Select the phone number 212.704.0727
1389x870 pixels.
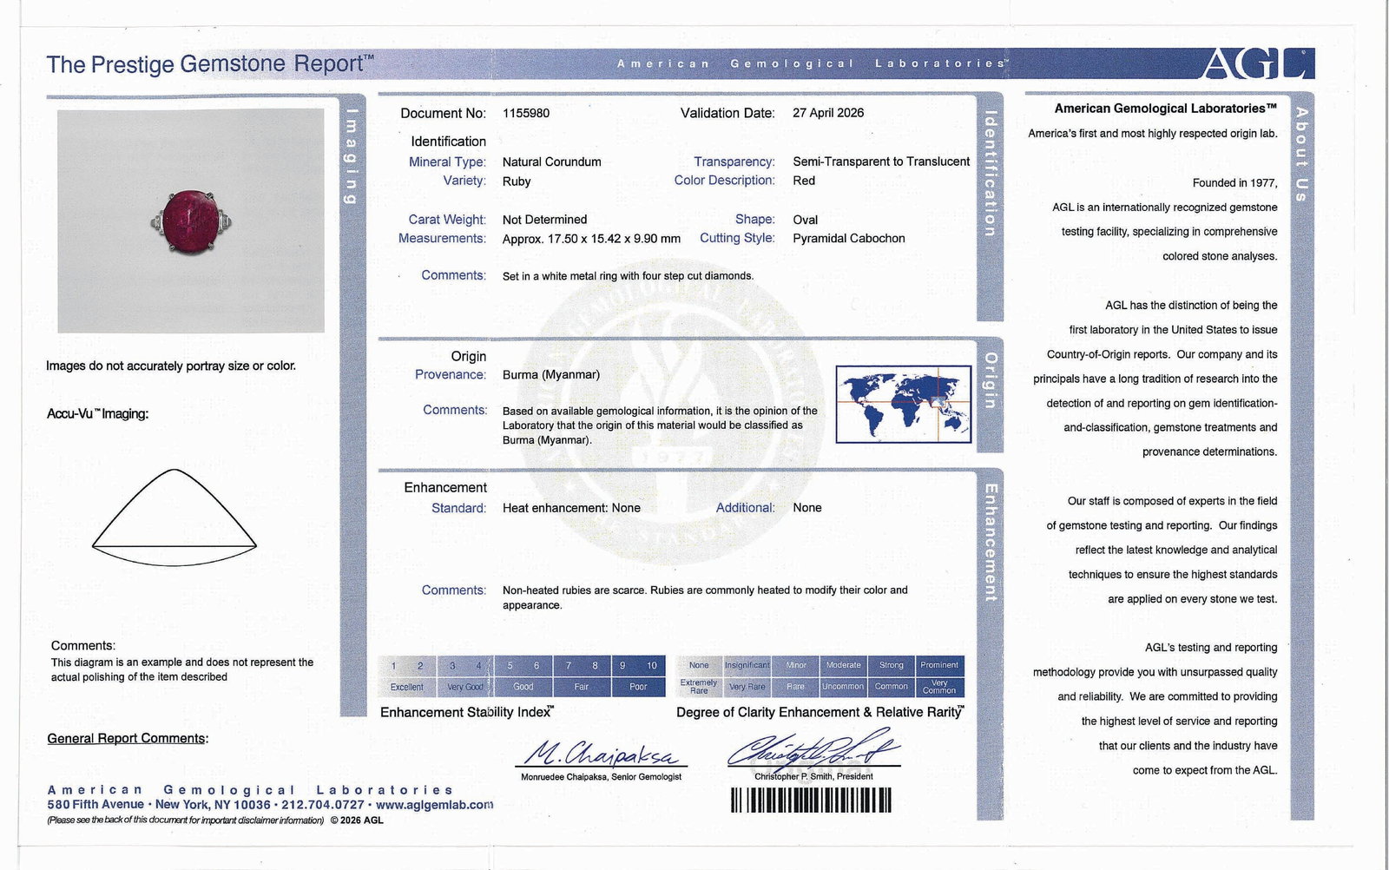[x=323, y=805]
